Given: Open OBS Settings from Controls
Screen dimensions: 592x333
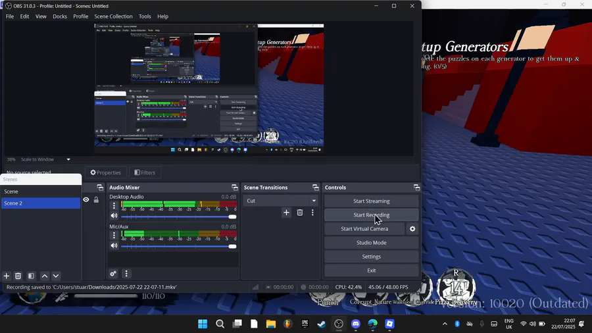Looking at the screenshot, I should point(372,257).
